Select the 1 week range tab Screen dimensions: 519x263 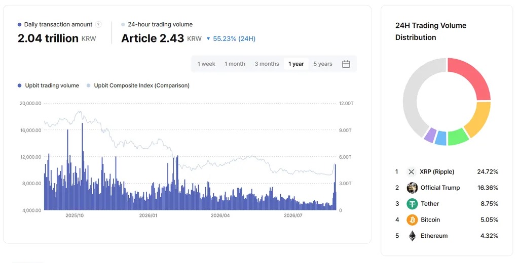click(206, 64)
